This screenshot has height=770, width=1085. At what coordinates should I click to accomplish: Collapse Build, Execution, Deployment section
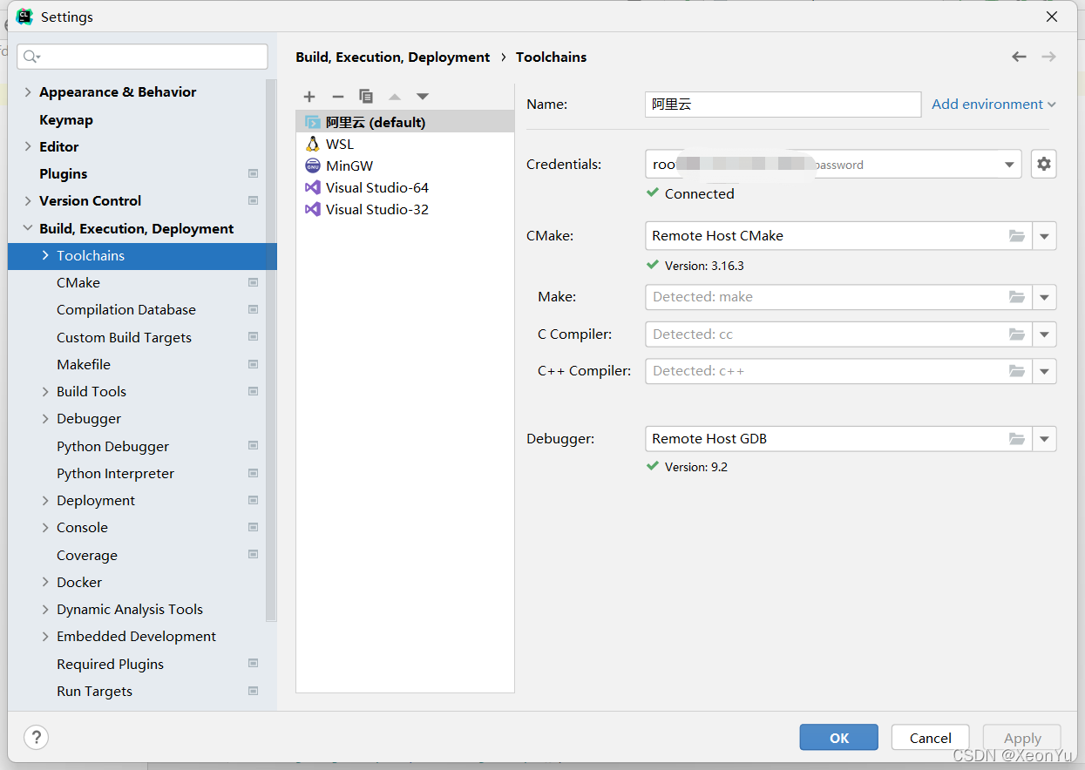coord(28,229)
